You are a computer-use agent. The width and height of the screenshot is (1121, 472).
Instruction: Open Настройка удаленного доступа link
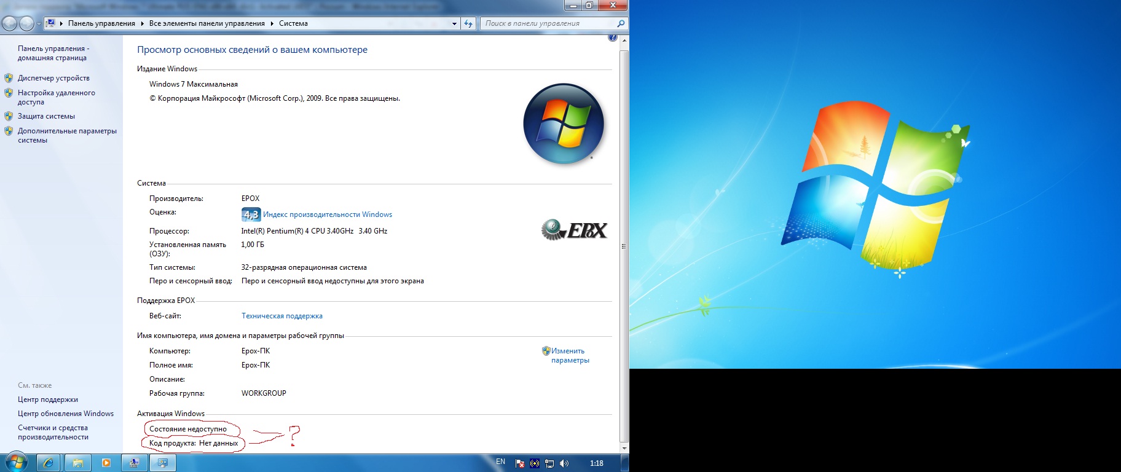click(x=56, y=97)
